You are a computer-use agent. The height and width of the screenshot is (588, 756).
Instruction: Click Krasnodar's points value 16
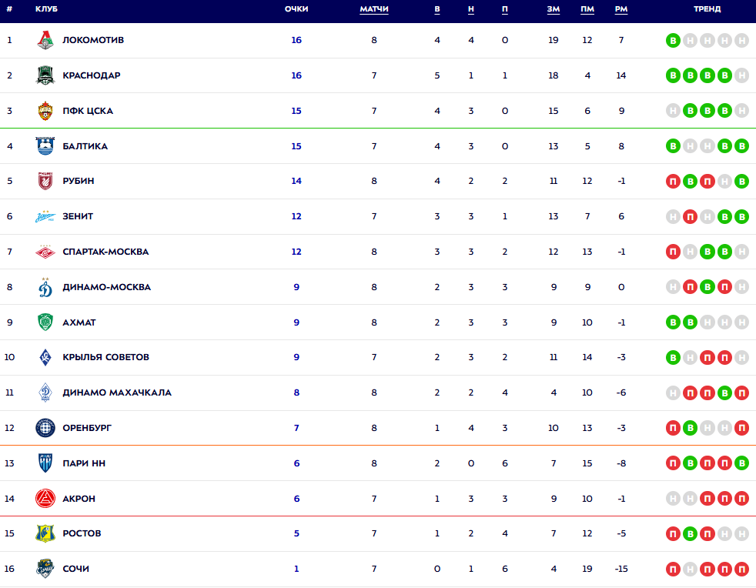[296, 75]
